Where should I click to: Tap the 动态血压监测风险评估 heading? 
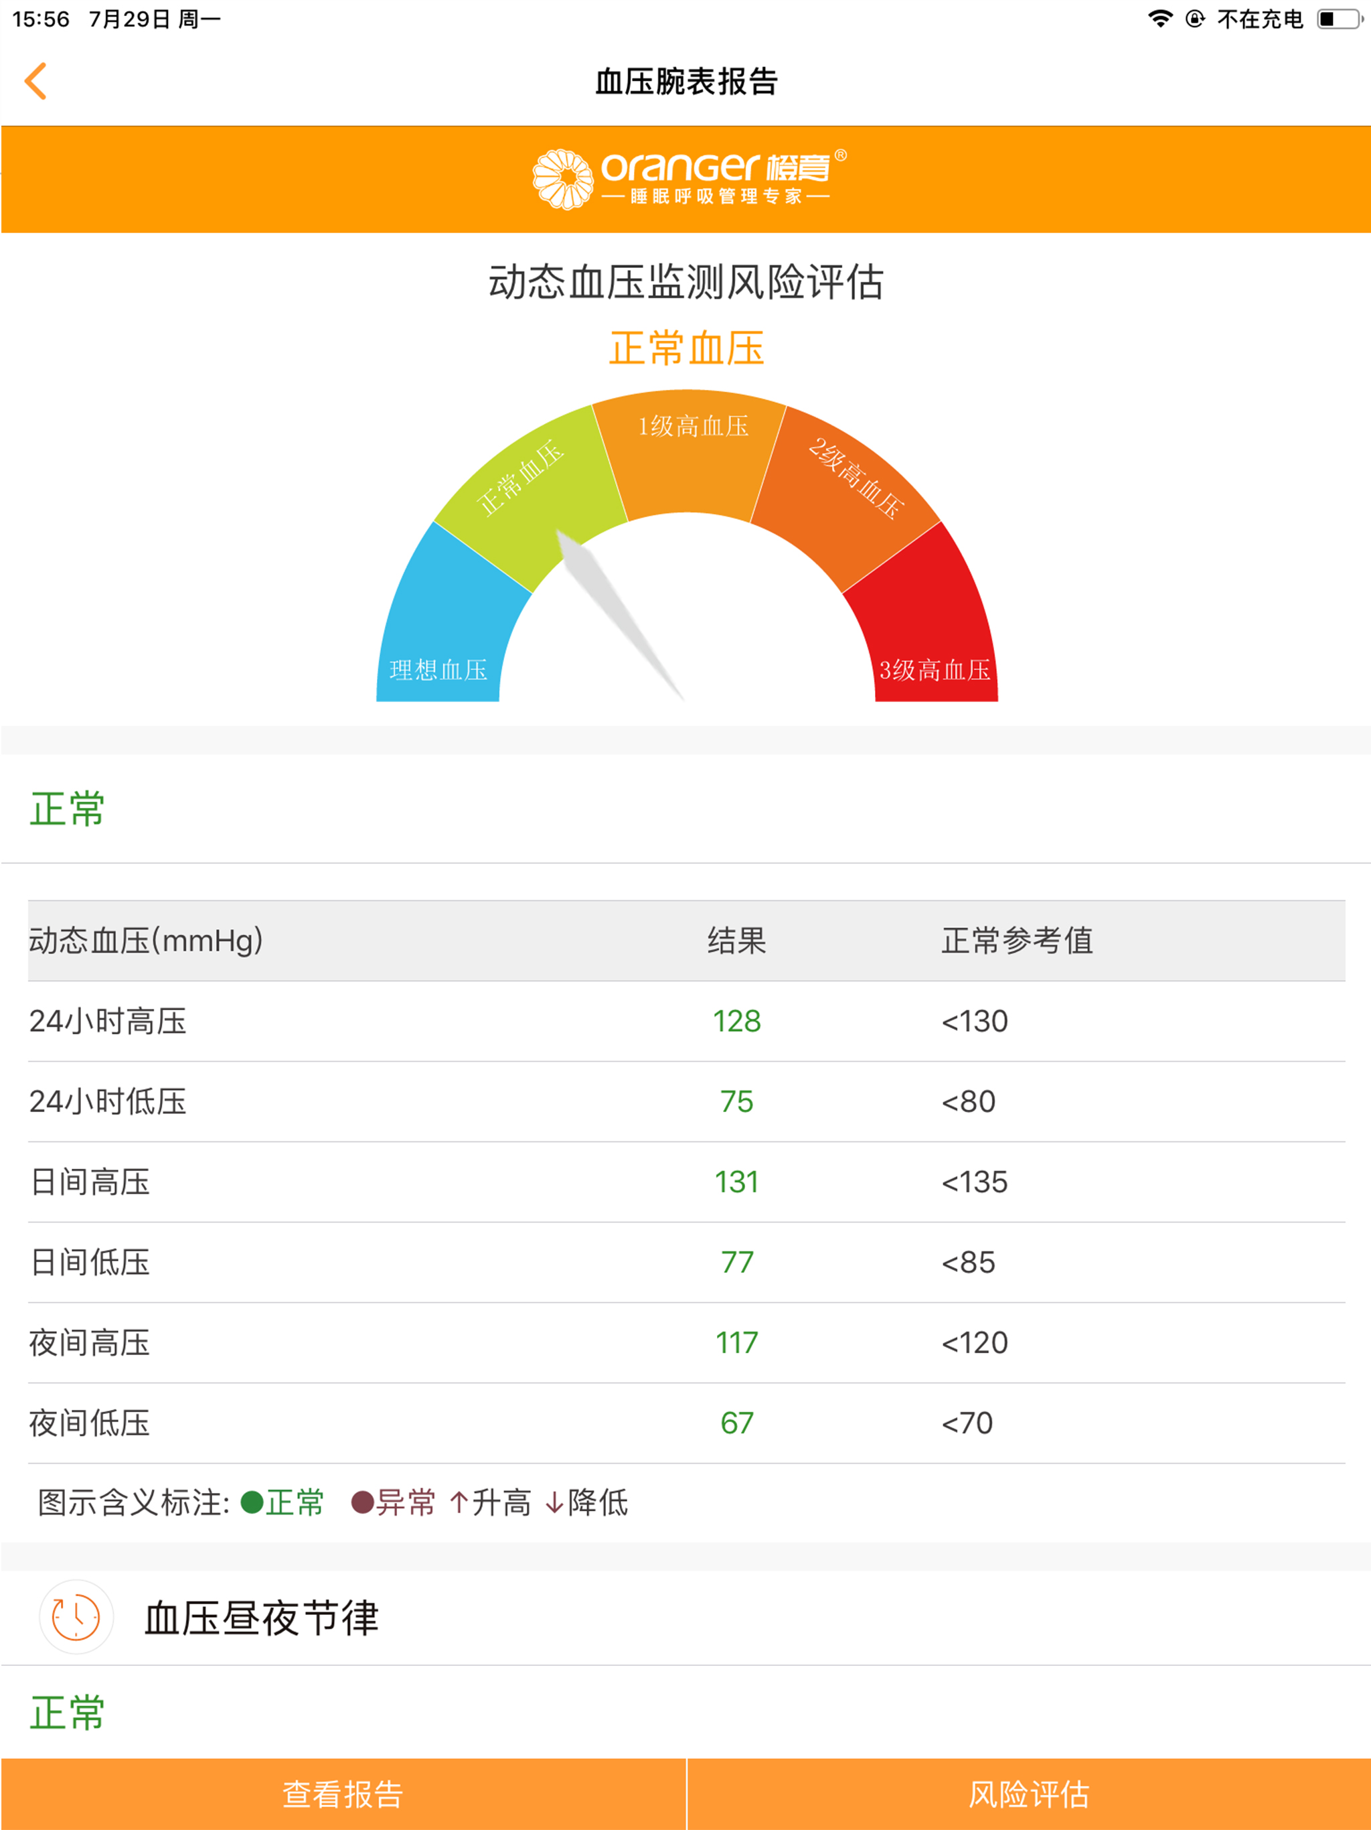[x=686, y=281]
